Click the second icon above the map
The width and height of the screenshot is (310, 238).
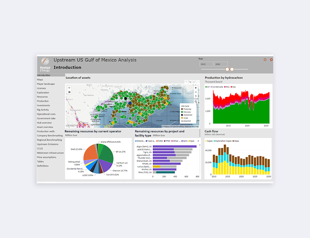(190, 82)
